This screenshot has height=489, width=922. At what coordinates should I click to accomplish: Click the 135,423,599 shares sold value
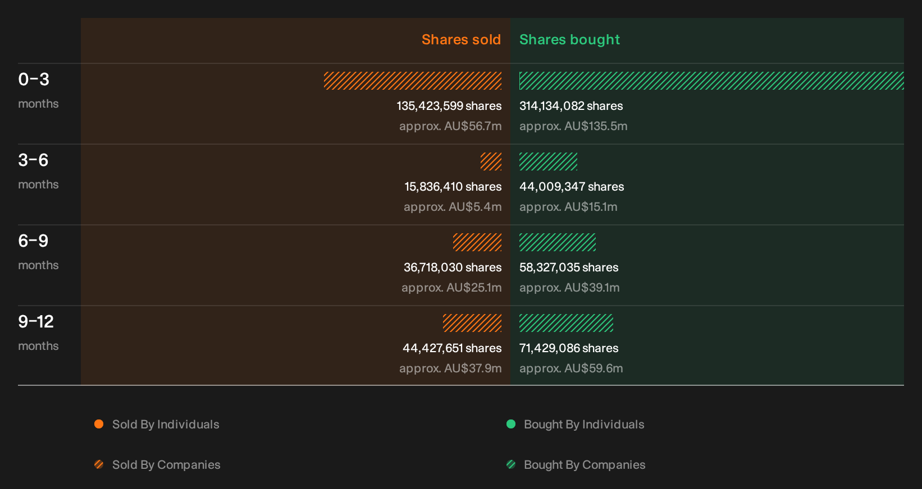[449, 106]
